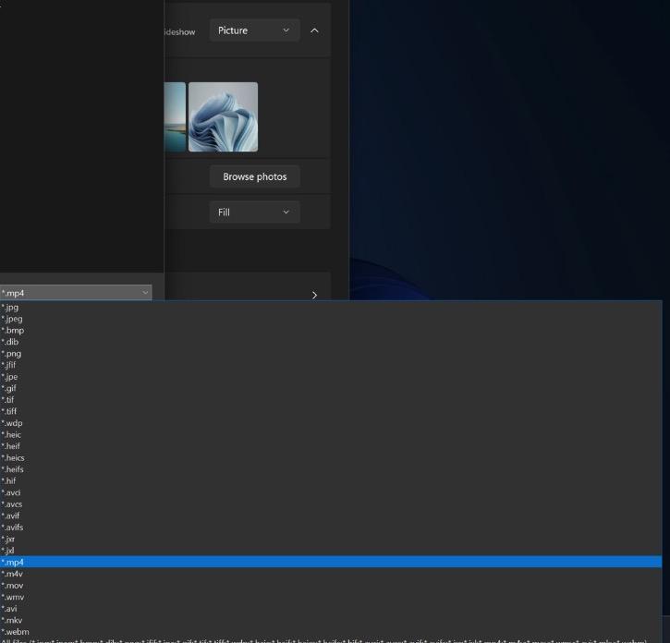Viewport: 670px width, 643px height.
Task: Pick the *.webm file type option
Action: [16, 632]
